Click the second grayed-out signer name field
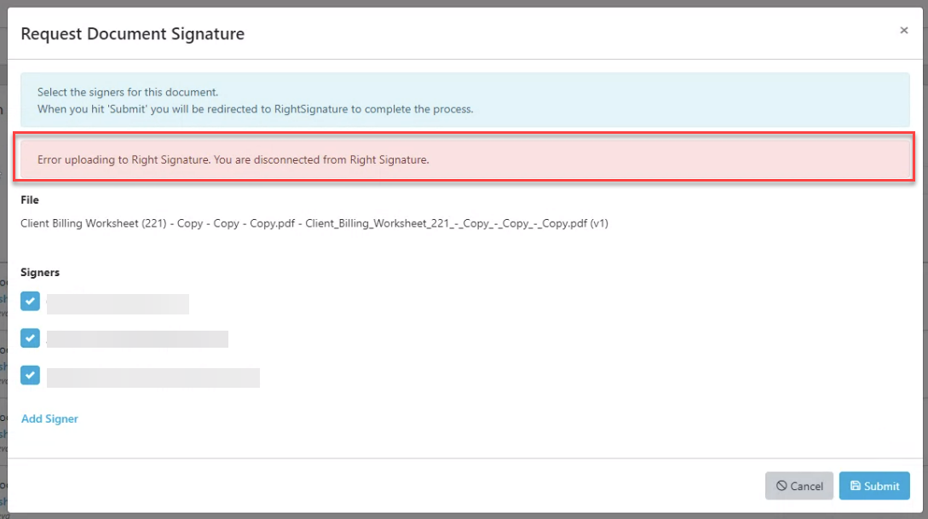This screenshot has width=928, height=519. coord(137,338)
